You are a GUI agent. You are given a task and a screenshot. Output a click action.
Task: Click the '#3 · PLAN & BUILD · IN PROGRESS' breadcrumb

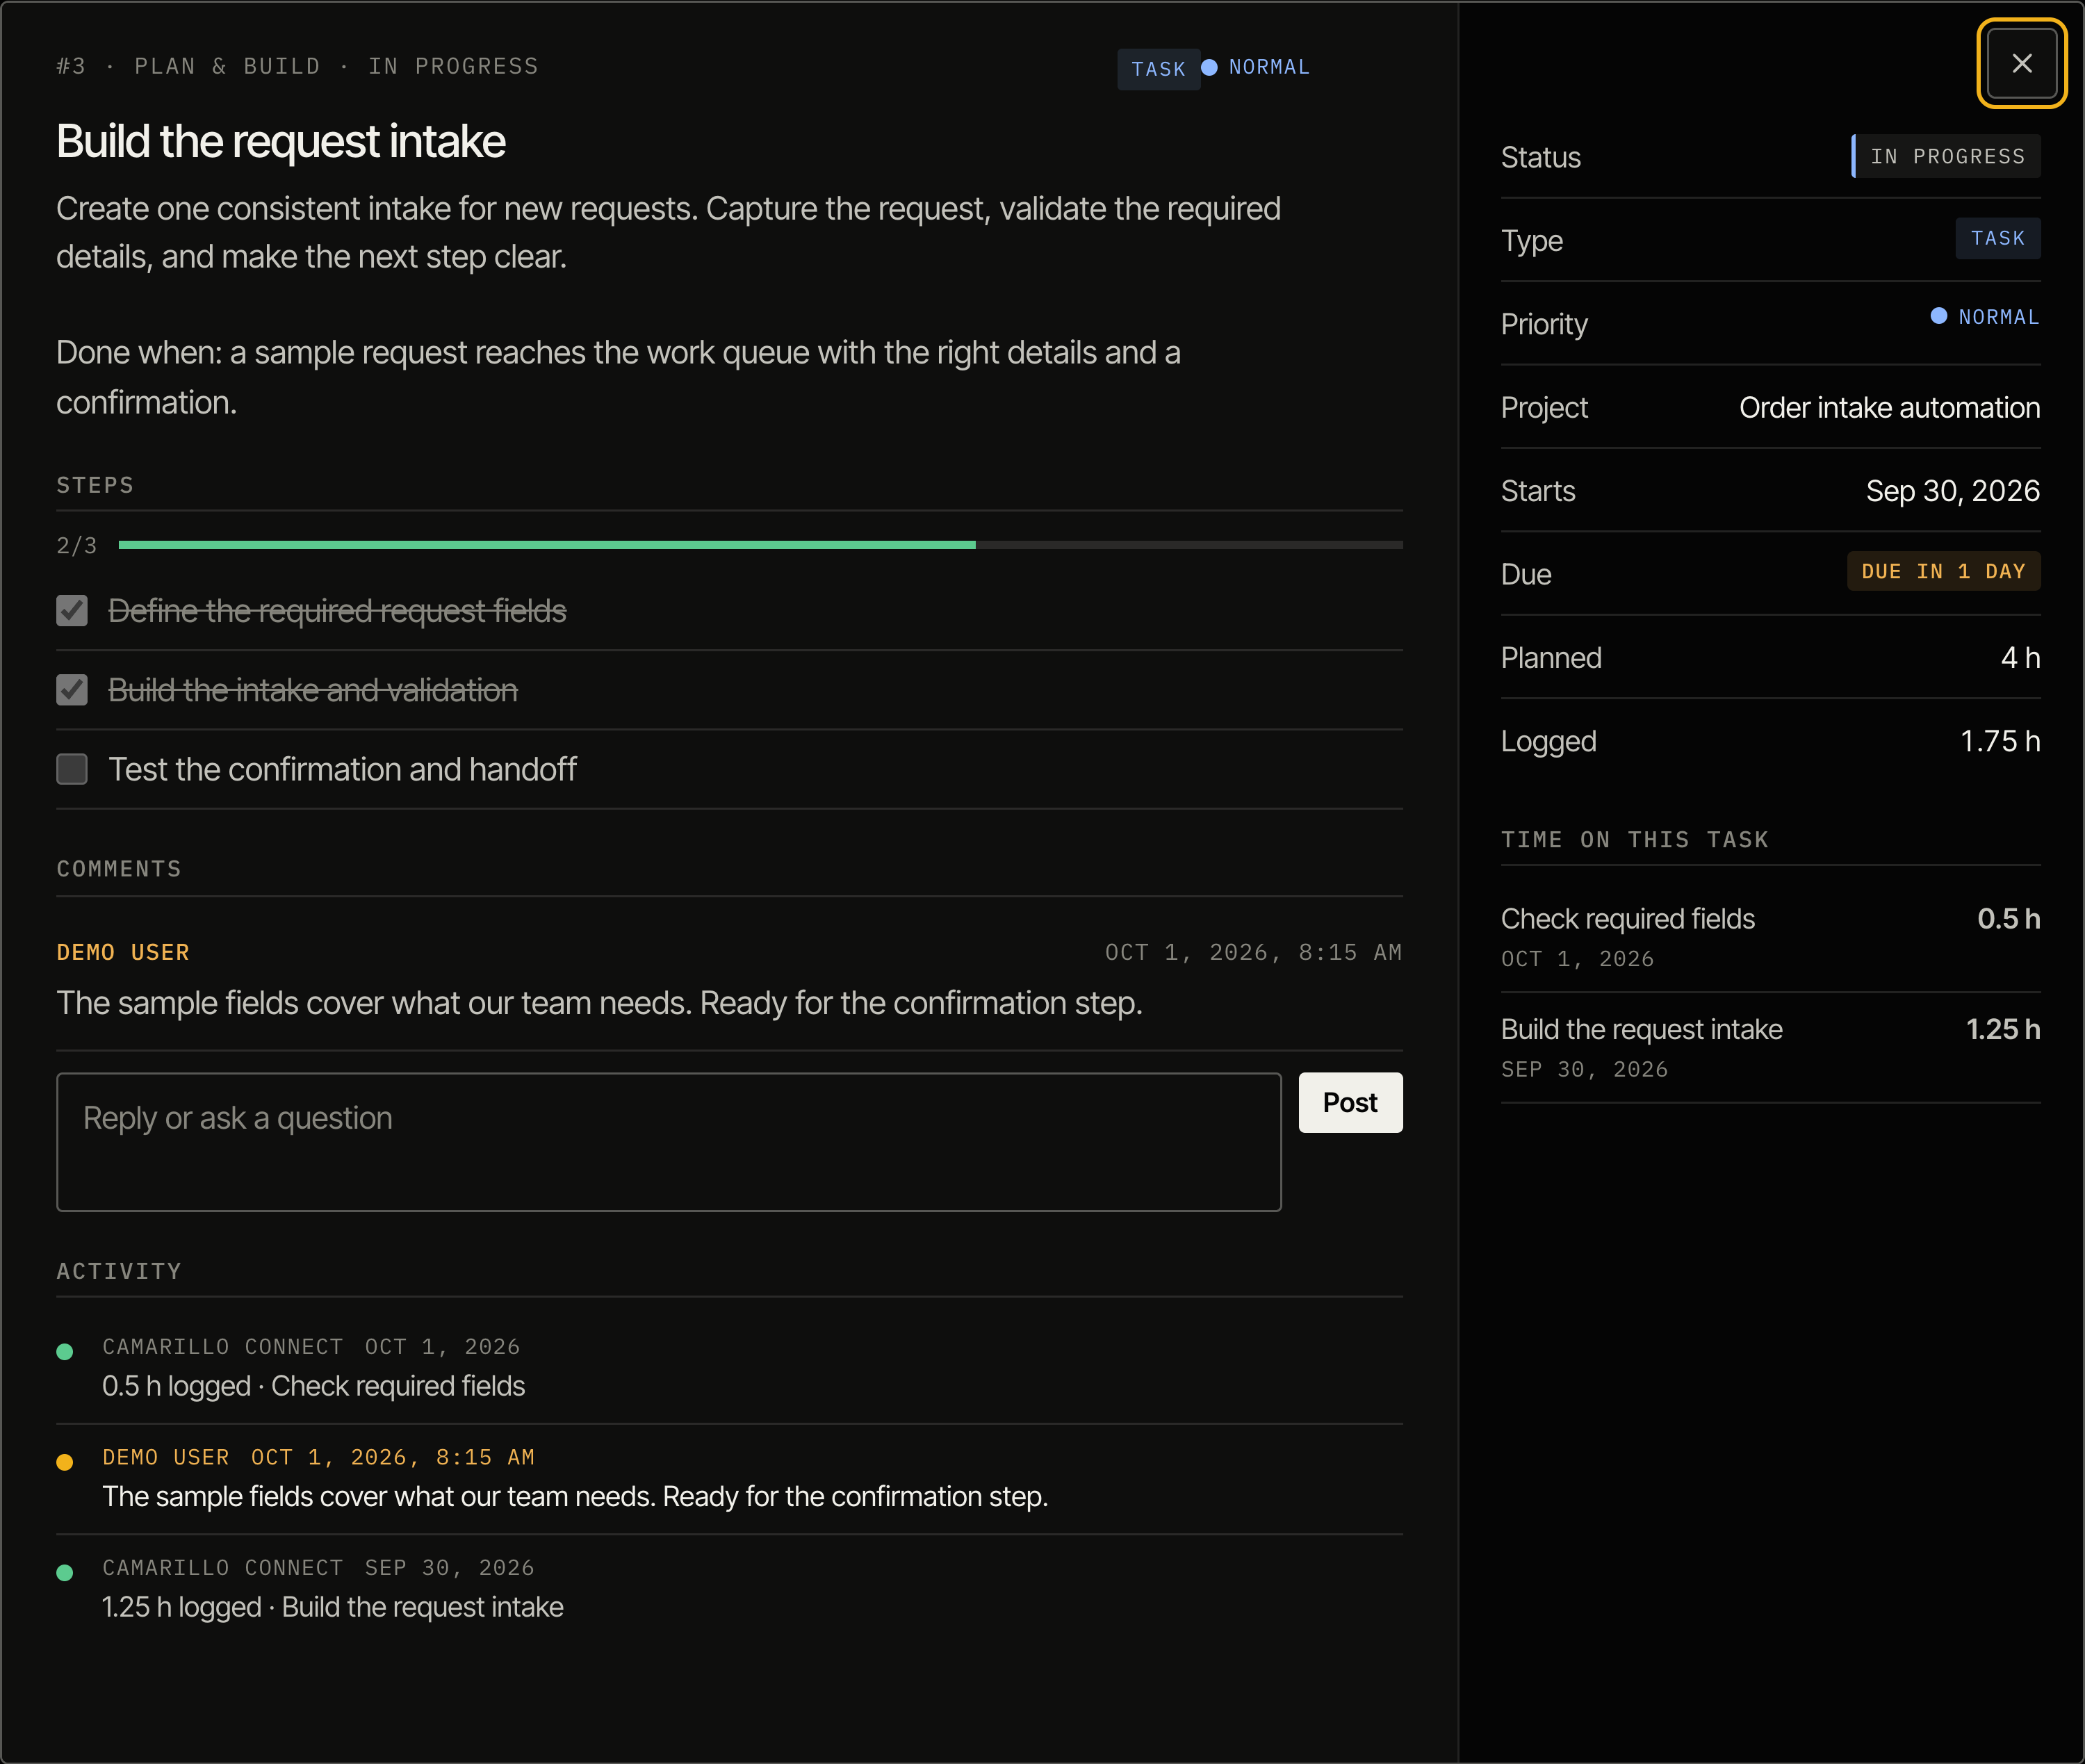(x=297, y=66)
